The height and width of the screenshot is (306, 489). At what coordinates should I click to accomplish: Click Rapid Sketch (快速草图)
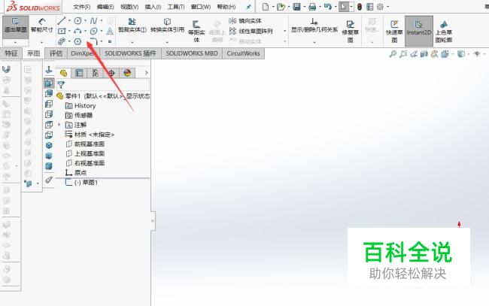(x=394, y=31)
